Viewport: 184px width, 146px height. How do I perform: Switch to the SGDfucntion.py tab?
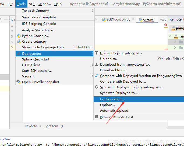click(118, 19)
